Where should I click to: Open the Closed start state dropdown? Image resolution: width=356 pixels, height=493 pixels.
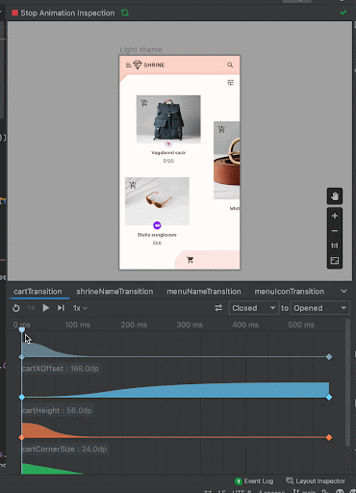pyautogui.click(x=253, y=308)
